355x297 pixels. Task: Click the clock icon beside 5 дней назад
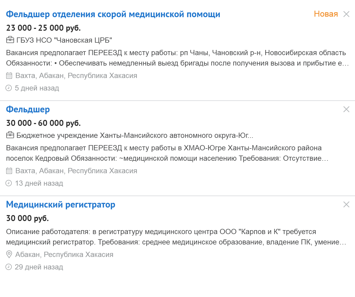[9, 88]
